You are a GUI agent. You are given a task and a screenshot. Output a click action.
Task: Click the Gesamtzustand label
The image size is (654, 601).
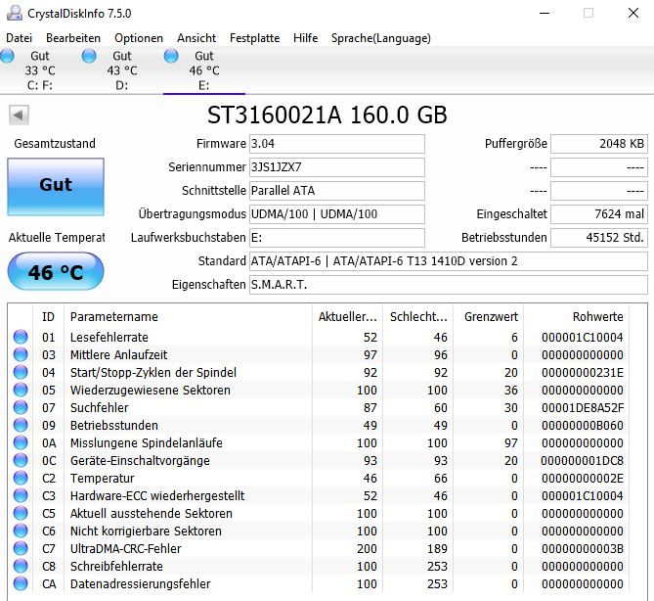[x=55, y=143]
